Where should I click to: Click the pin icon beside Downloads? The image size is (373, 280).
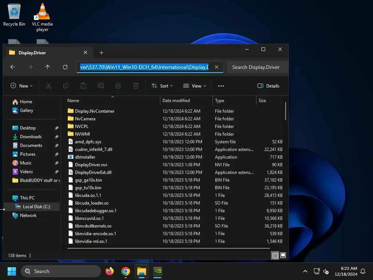tap(56, 137)
